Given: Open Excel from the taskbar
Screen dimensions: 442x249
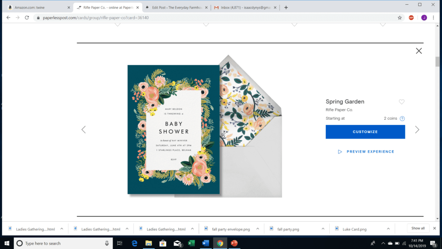Looking at the screenshot, I should pos(191,243).
